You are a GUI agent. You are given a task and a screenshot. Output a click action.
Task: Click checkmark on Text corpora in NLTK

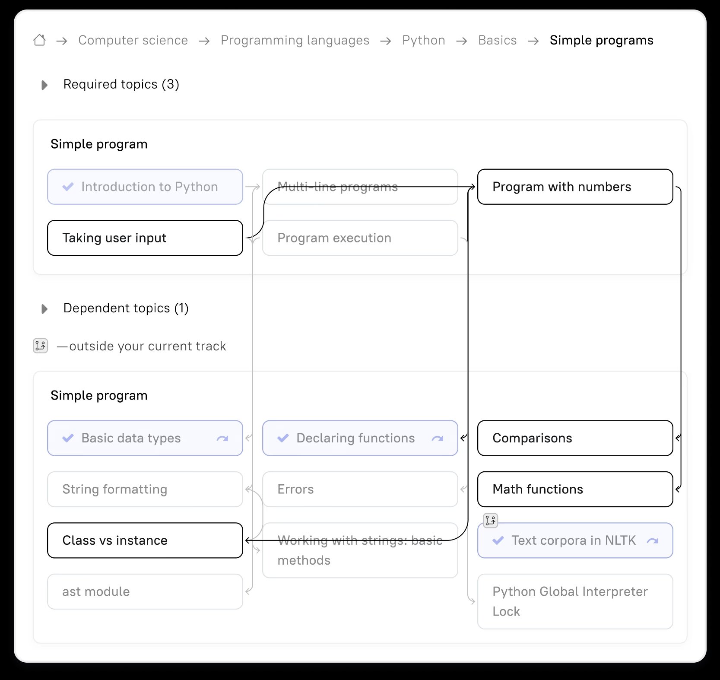498,540
